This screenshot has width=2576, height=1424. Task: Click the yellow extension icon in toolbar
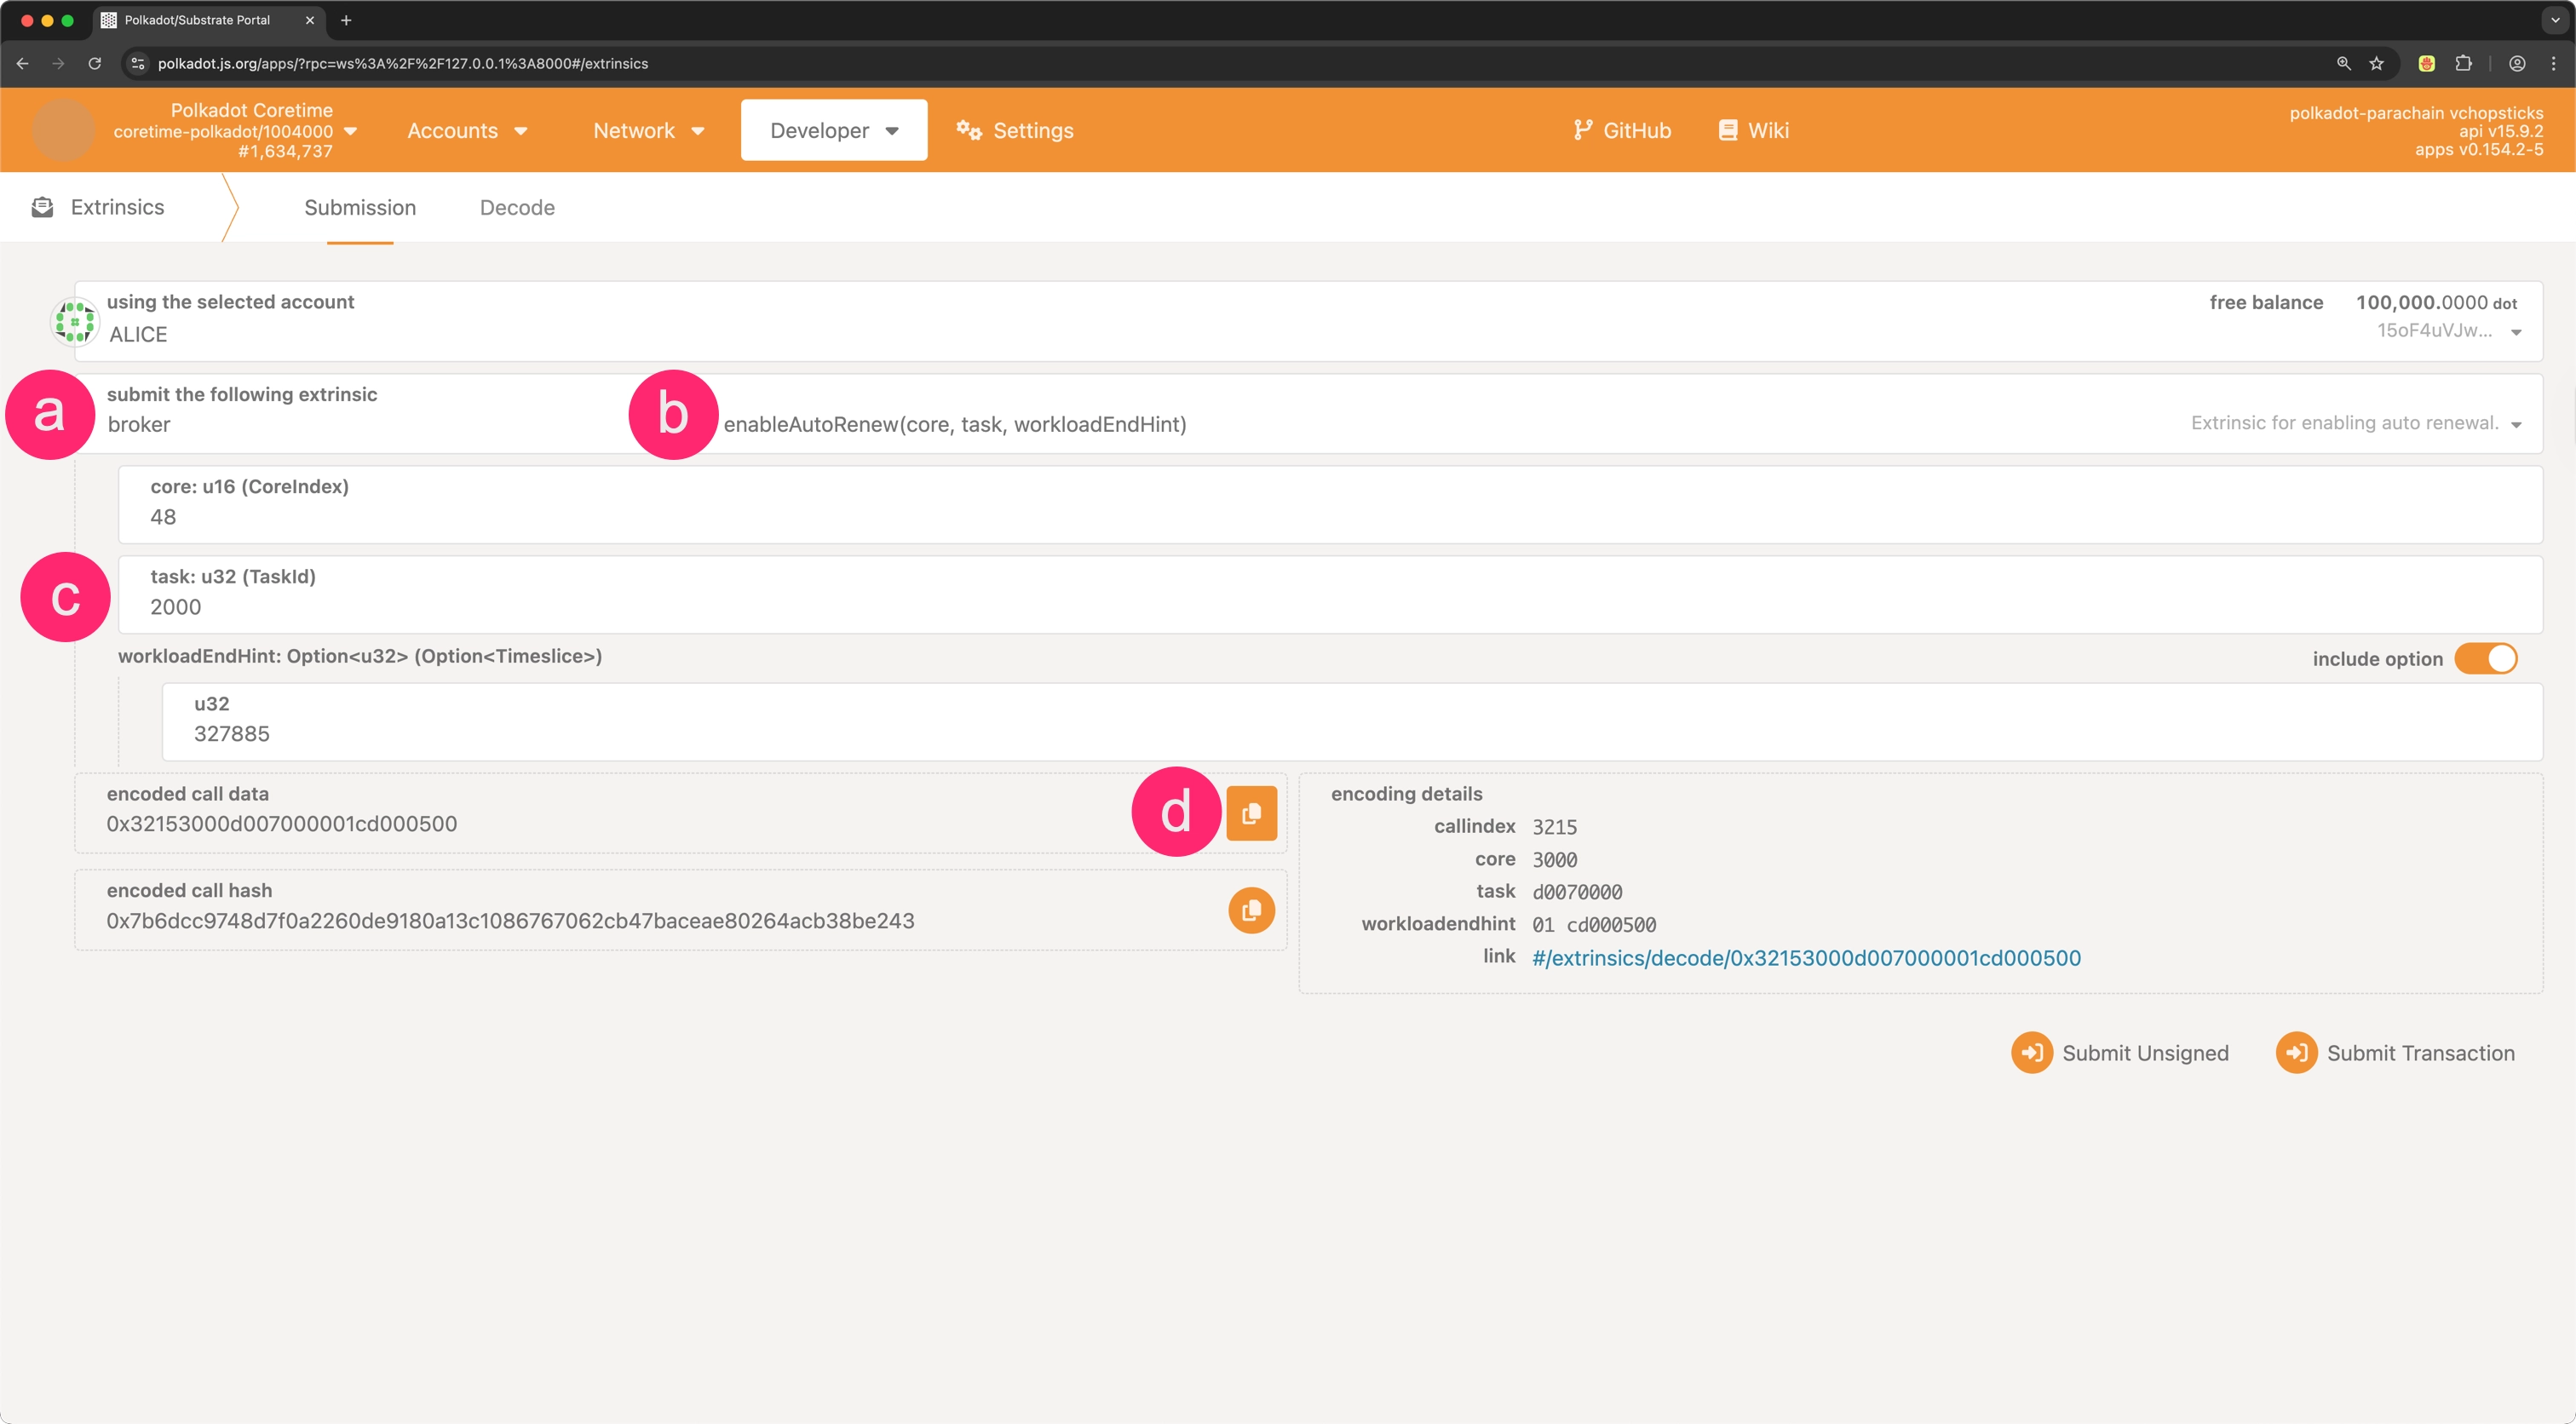pyautogui.click(x=2427, y=63)
